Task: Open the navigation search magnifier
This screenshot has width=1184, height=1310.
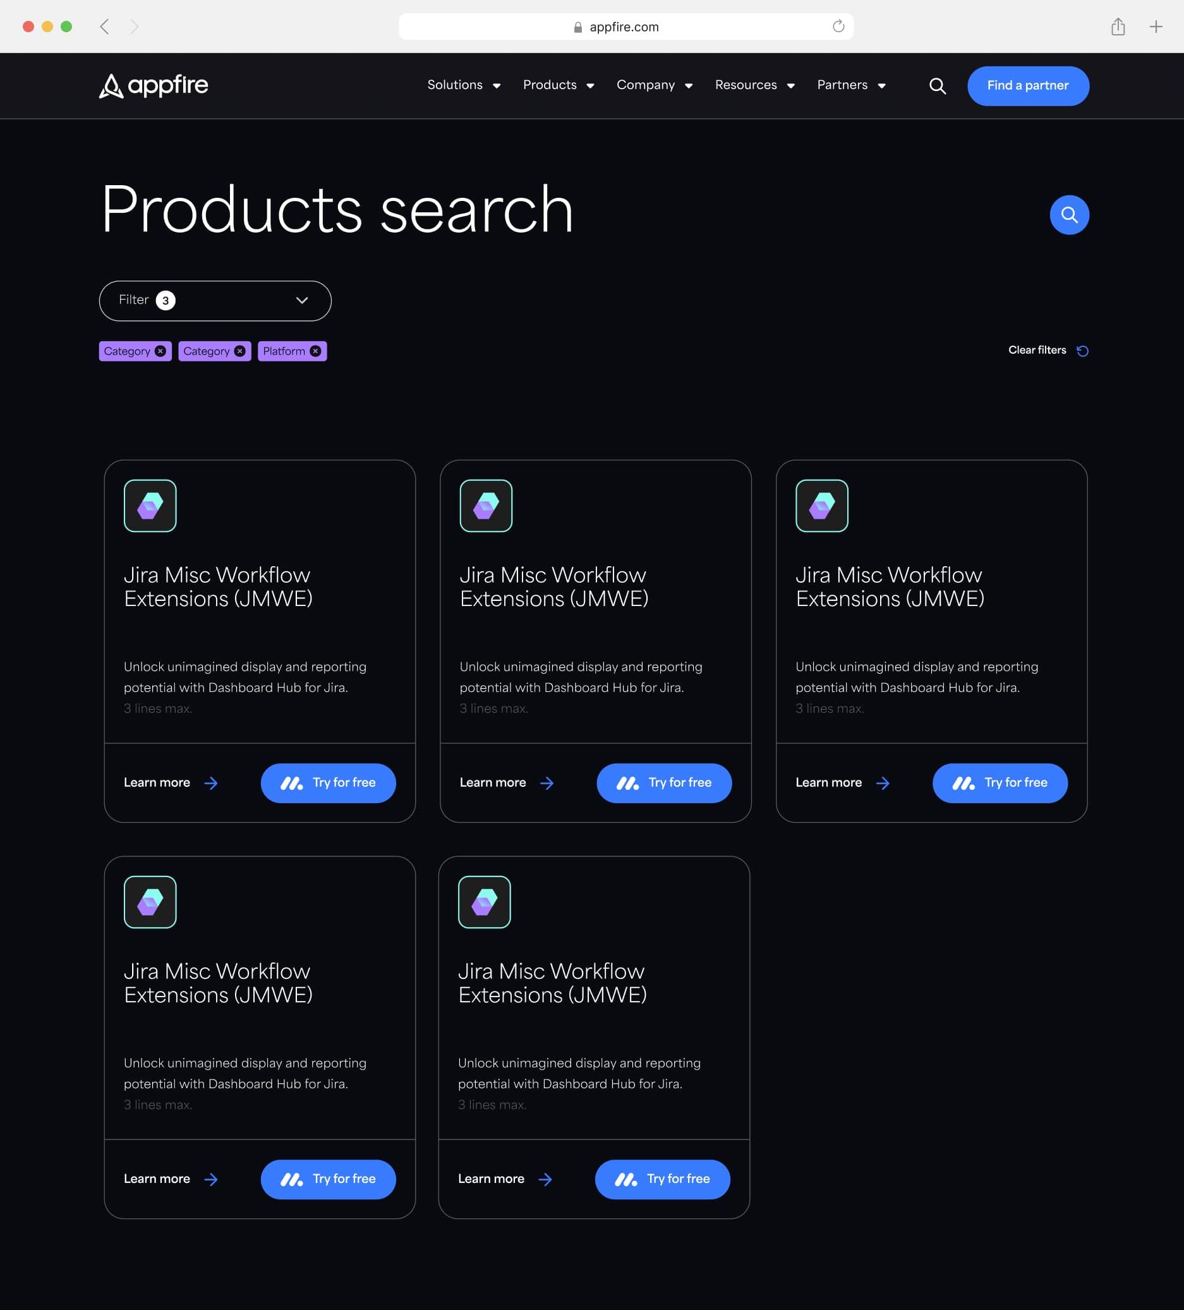Action: [937, 85]
